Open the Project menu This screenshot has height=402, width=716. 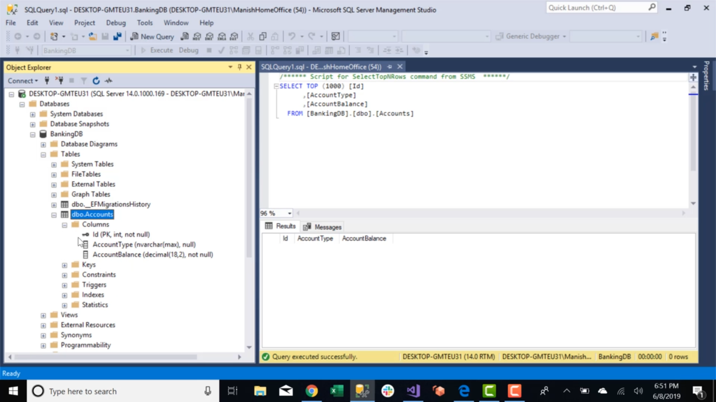tap(85, 23)
